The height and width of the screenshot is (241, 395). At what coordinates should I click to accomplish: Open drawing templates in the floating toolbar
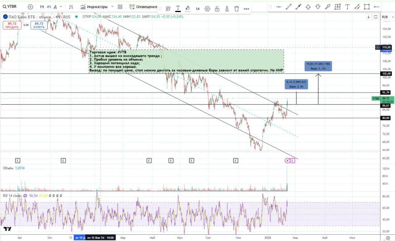click(x=168, y=9)
